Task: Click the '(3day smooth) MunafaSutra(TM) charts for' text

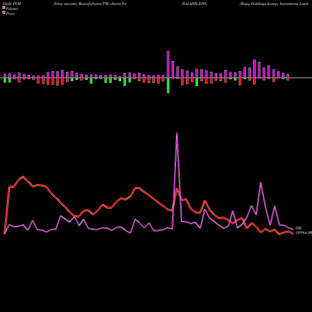Action: [x=90, y=4]
